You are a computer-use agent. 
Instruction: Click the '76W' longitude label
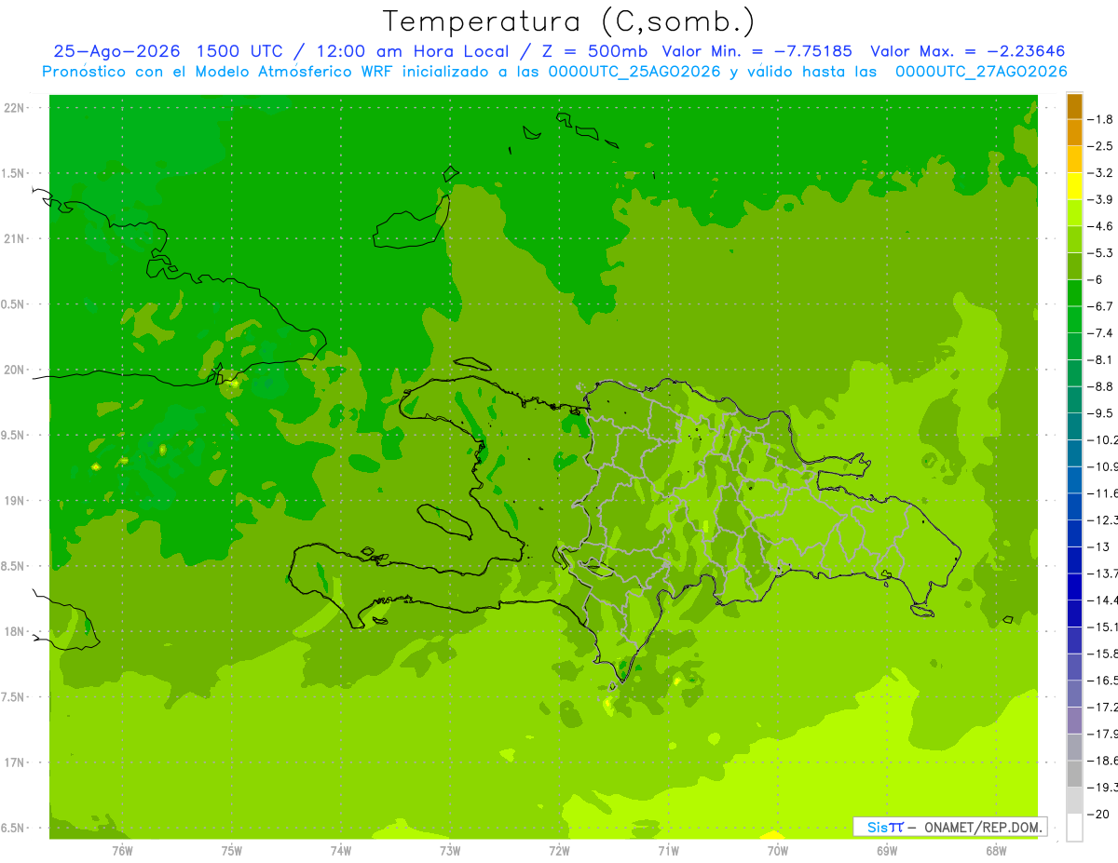(x=122, y=851)
